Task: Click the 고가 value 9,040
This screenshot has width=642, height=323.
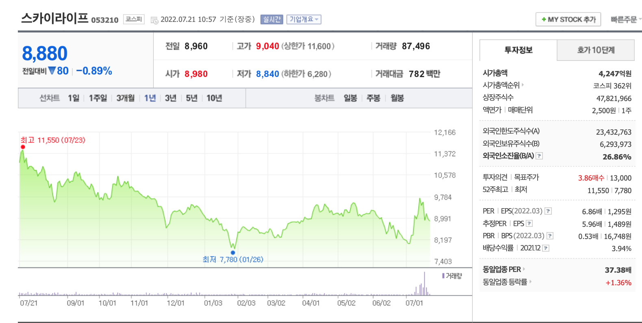Action: click(267, 46)
